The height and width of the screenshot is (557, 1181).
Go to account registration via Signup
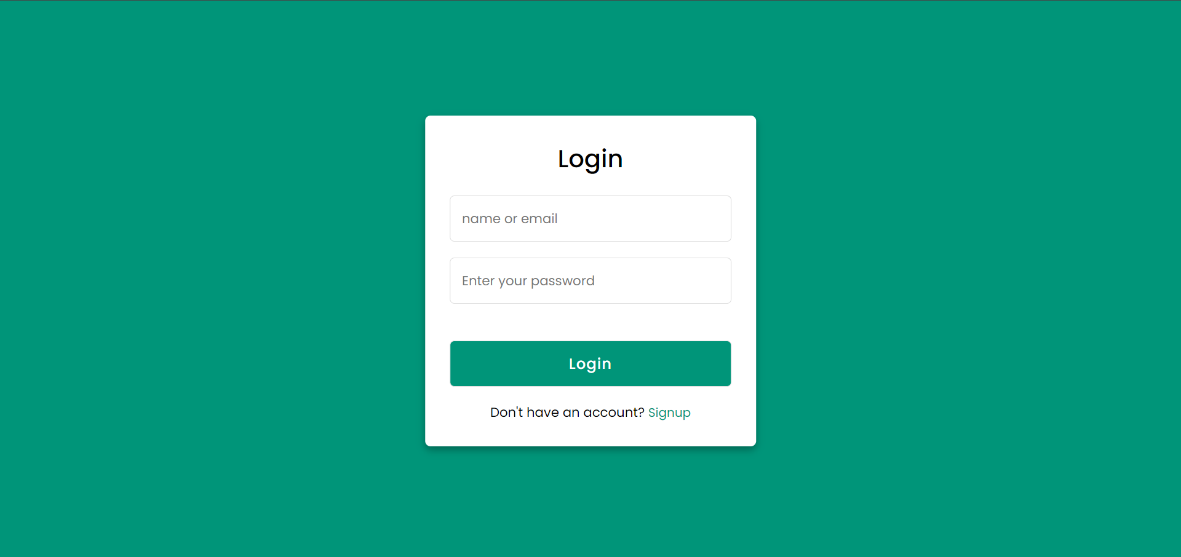pos(669,413)
